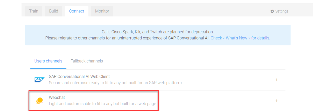This screenshot has height=111, width=313.
Task: Click the Settings gear icon
Action: pos(272,11)
